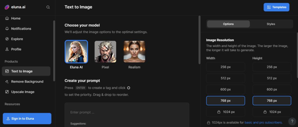This screenshot has height=127, width=298.
Task: Click the Notifications bell icon
Action: coord(7,29)
